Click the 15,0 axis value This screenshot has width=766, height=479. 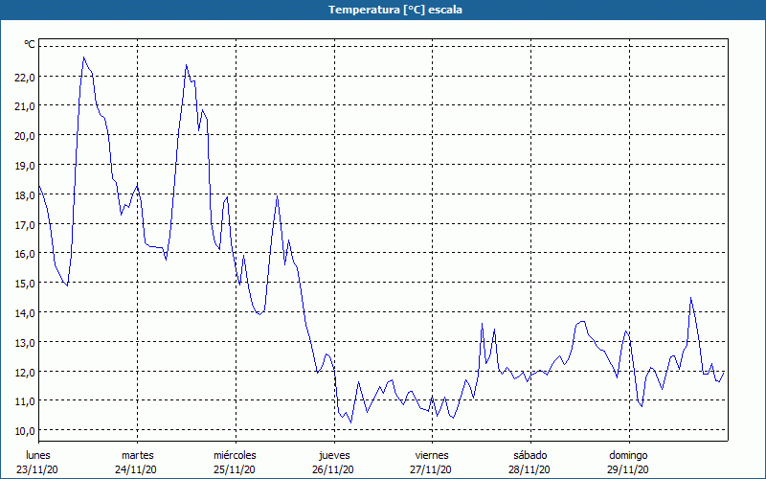point(25,284)
